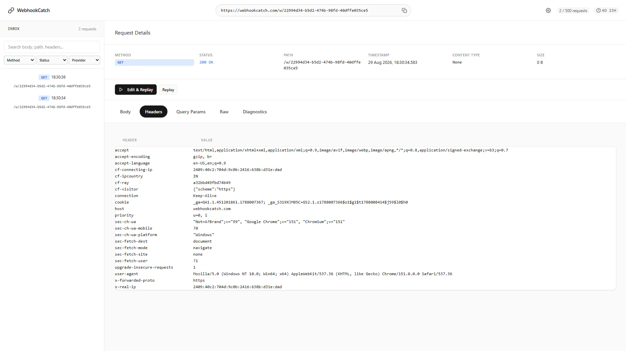Click the 200 OK status value
The image size is (626, 351).
point(206,62)
